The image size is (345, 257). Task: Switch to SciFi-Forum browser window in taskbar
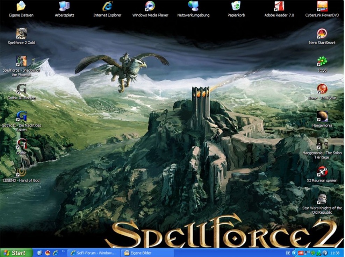pyautogui.click(x=94, y=253)
